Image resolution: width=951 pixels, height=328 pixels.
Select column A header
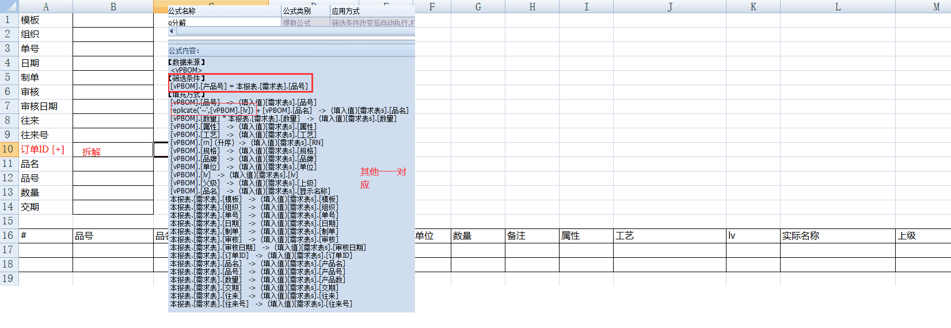click(46, 7)
